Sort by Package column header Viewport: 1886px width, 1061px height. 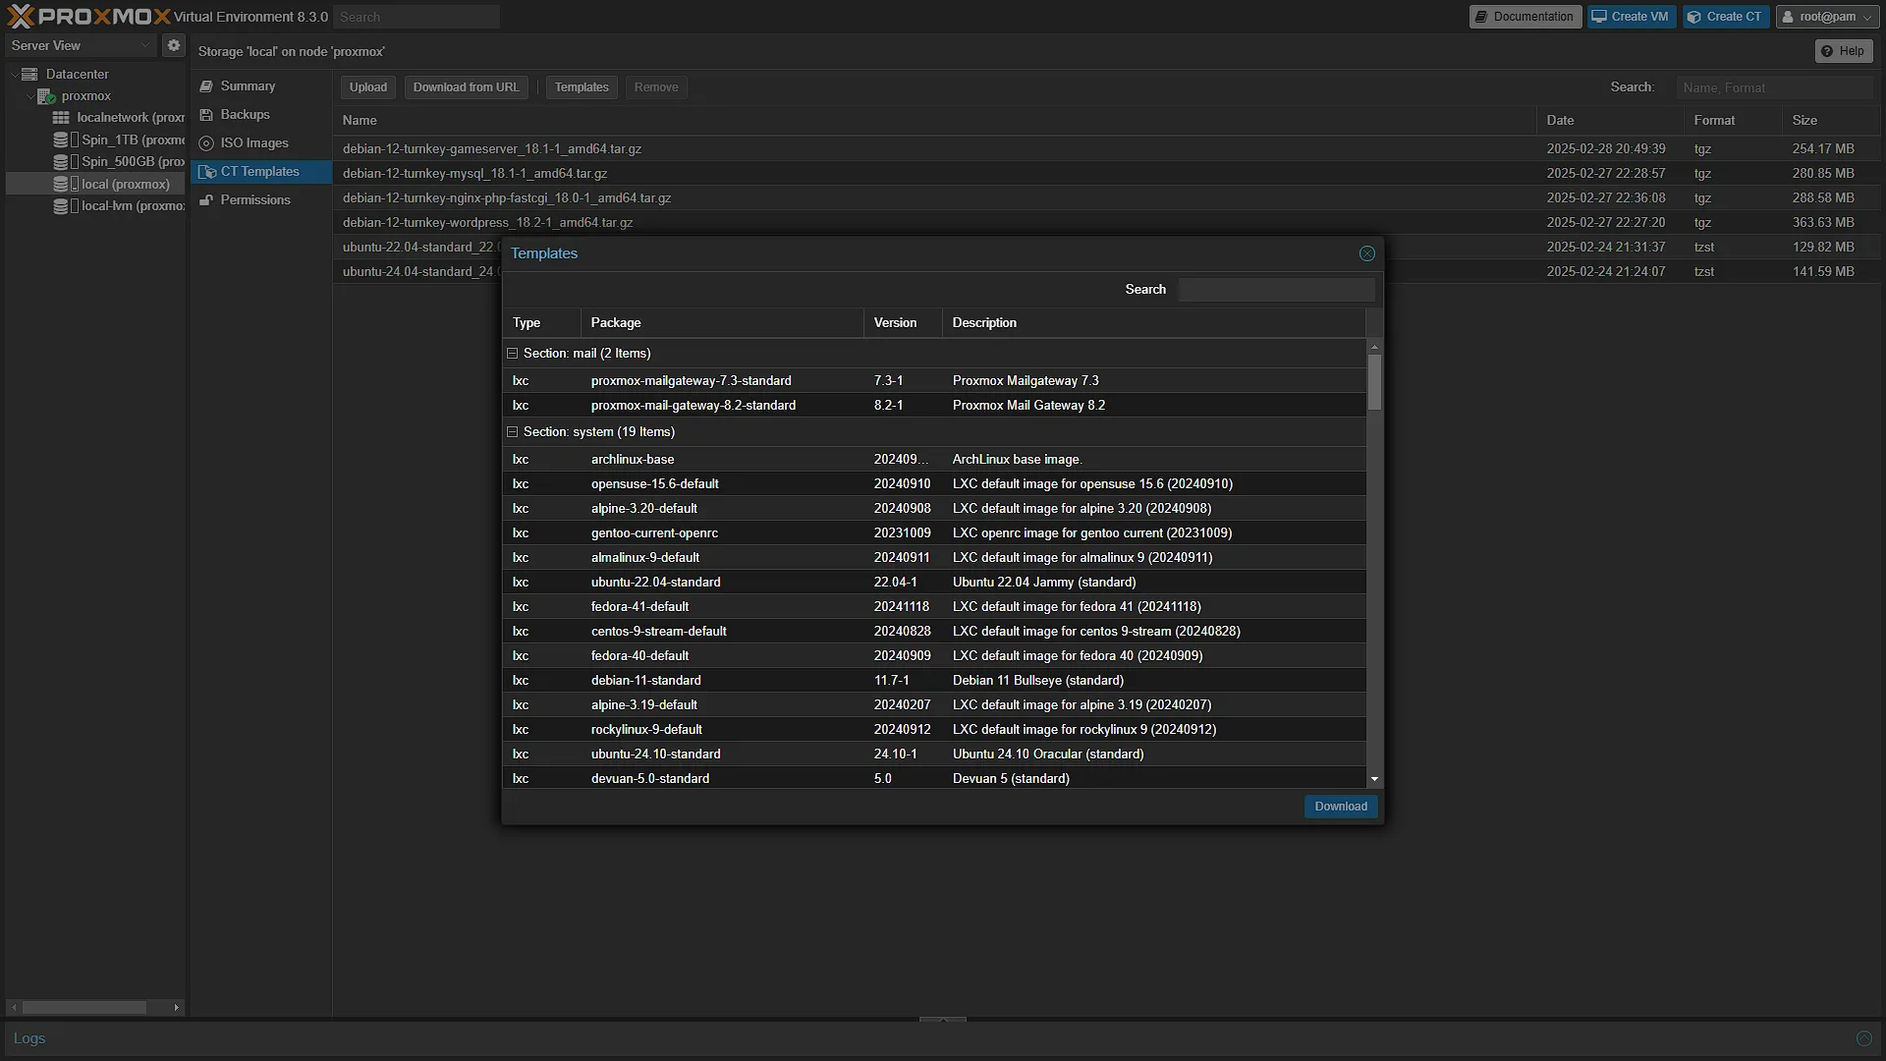tap(722, 322)
